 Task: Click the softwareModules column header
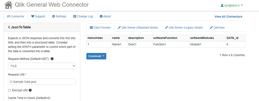coord(207,38)
